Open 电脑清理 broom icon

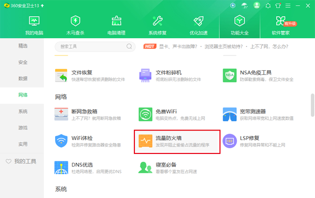click(117, 21)
